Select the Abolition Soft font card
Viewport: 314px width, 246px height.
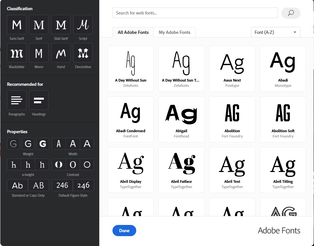click(x=283, y=119)
